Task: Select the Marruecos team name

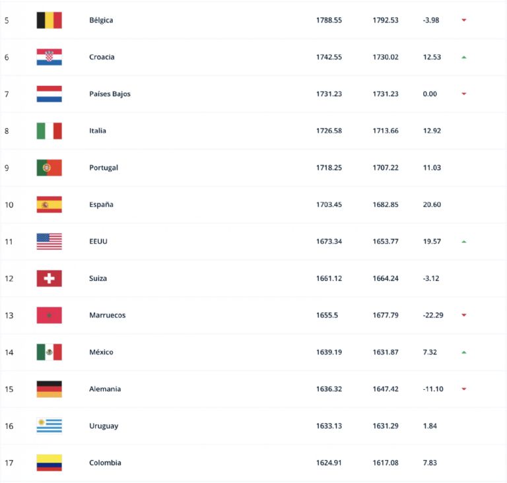Action: tap(108, 315)
